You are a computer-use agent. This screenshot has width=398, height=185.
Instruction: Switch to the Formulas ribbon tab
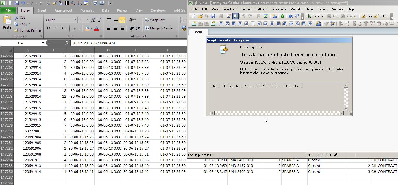pyautogui.click(x=87, y=10)
